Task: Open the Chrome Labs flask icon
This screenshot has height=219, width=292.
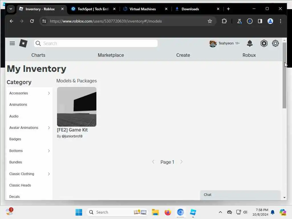Action: pyautogui.click(x=240, y=21)
